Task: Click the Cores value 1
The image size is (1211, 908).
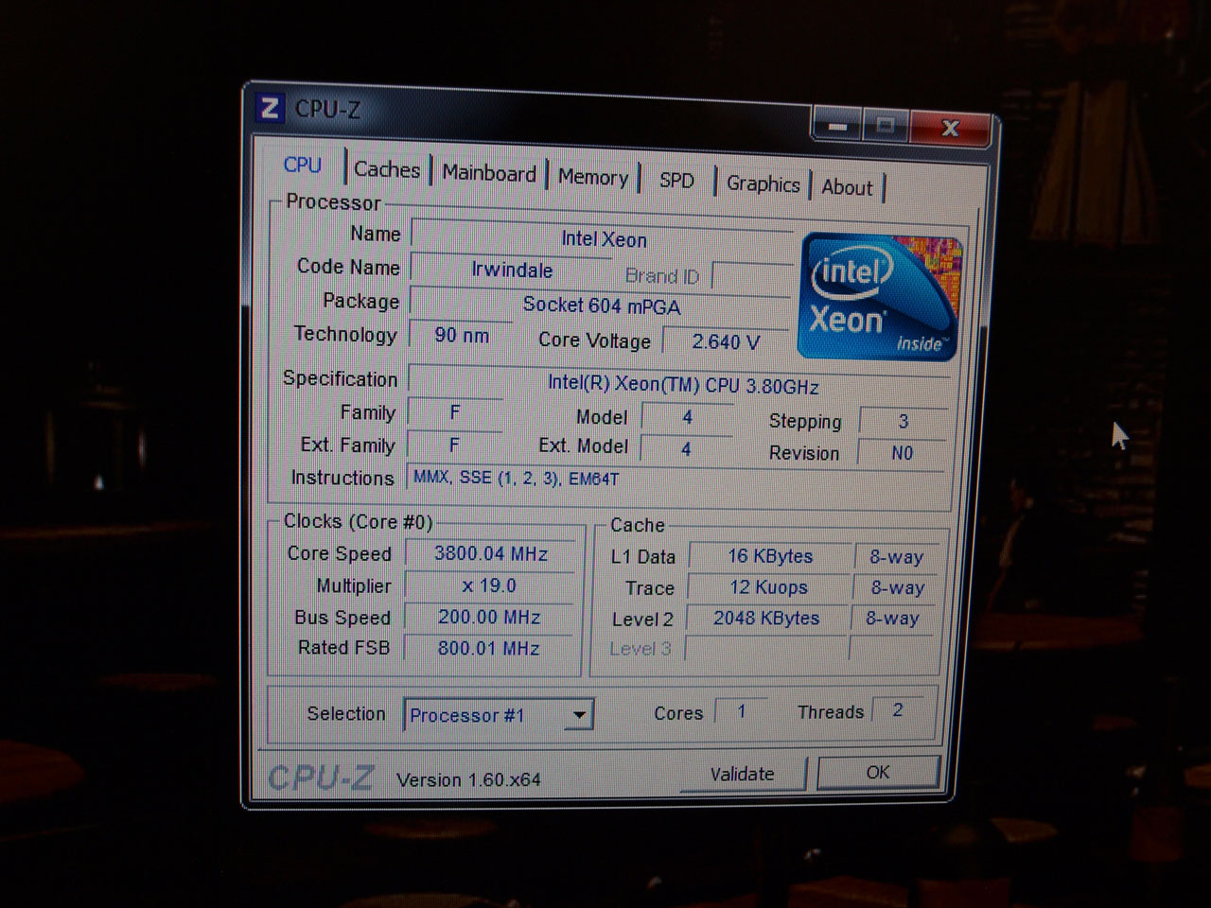Action: point(742,711)
